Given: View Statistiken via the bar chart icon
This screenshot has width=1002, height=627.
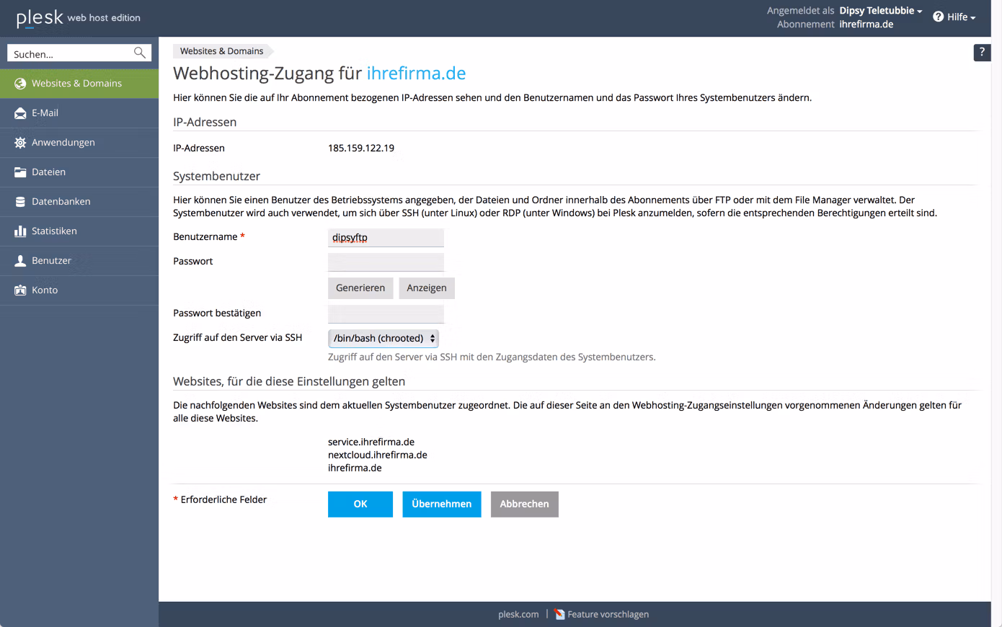Looking at the screenshot, I should pyautogui.click(x=19, y=231).
